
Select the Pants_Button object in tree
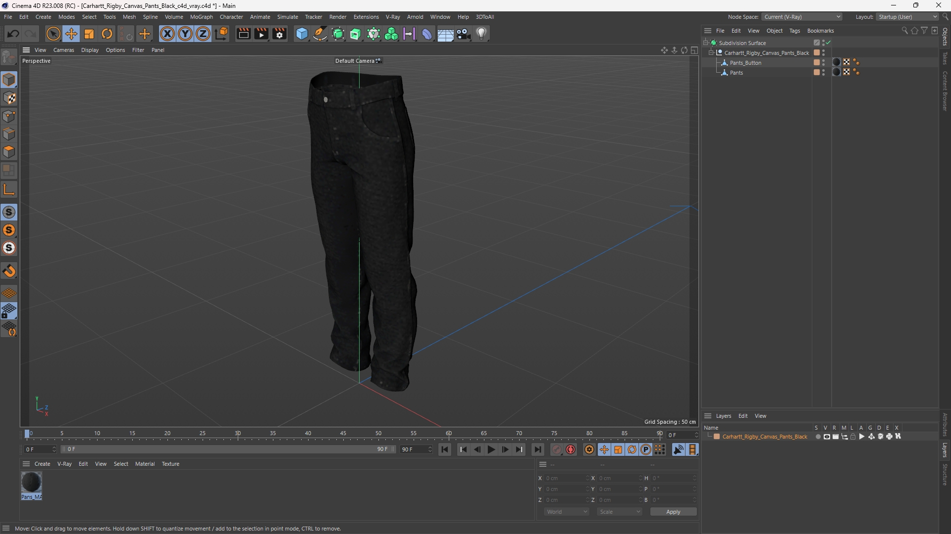pyautogui.click(x=745, y=63)
